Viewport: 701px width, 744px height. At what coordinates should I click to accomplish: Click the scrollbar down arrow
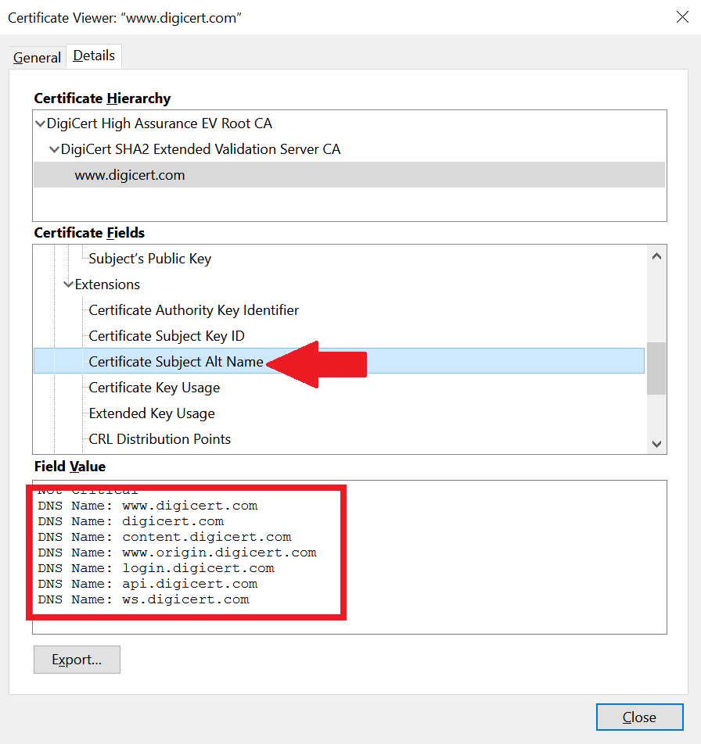click(x=656, y=442)
